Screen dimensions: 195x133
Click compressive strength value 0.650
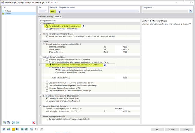pyautogui.click(x=125, y=47)
